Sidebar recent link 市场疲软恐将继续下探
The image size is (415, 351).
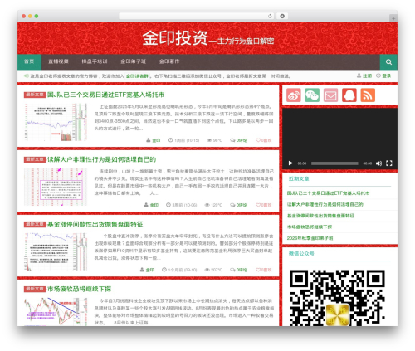click(x=310, y=227)
